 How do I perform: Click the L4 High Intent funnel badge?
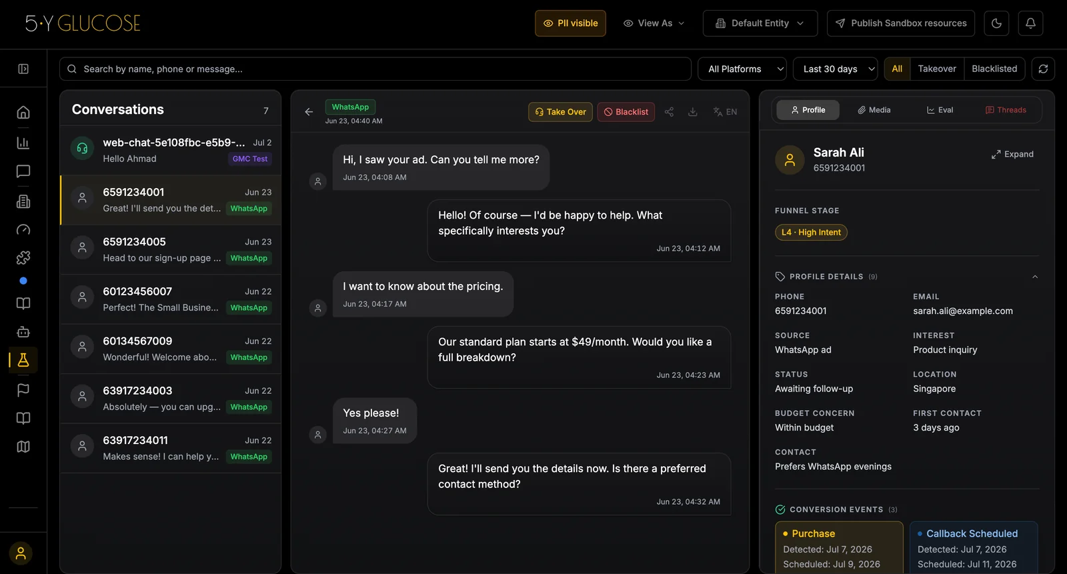pos(811,232)
